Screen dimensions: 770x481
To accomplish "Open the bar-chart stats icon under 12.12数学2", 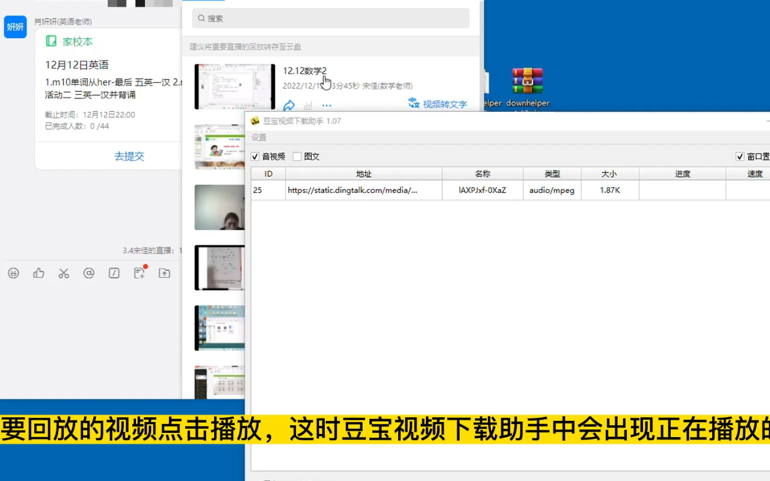I will pyautogui.click(x=308, y=105).
